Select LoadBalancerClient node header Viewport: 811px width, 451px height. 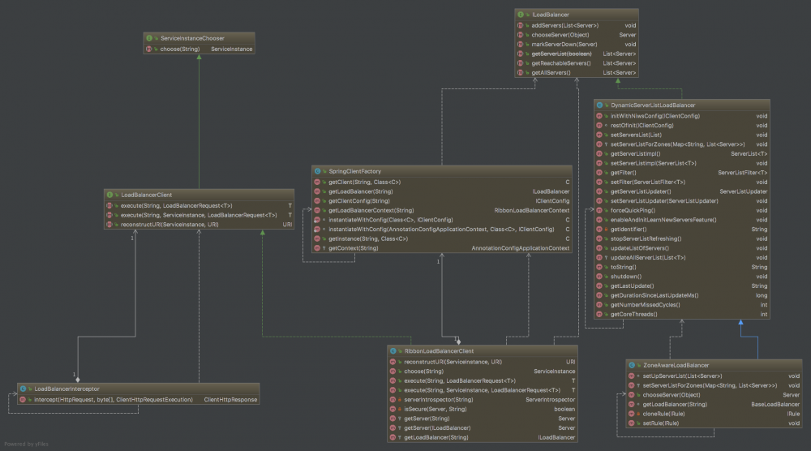point(200,195)
